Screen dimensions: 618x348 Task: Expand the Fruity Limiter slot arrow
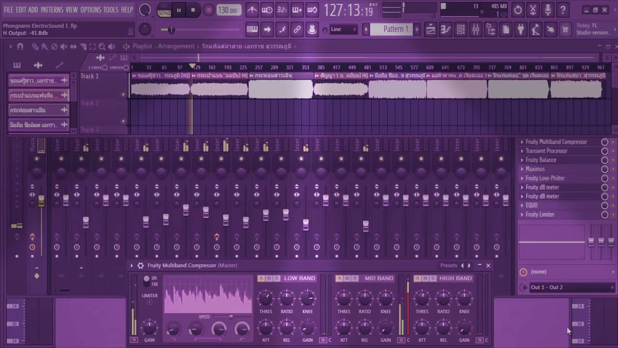(x=522, y=215)
